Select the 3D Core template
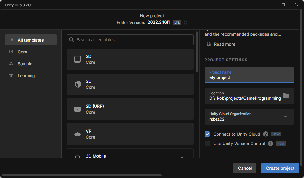The height and width of the screenshot is (178, 304). [130, 84]
